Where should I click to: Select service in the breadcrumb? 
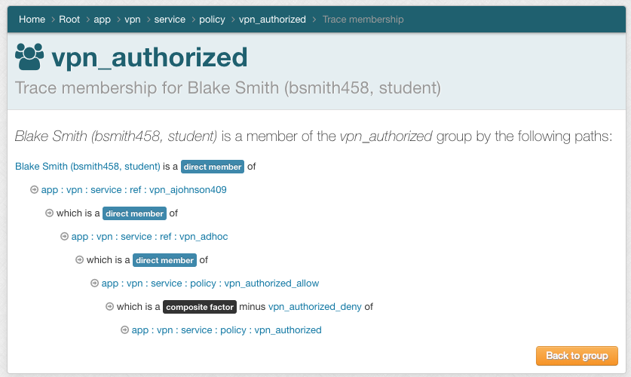pos(170,20)
